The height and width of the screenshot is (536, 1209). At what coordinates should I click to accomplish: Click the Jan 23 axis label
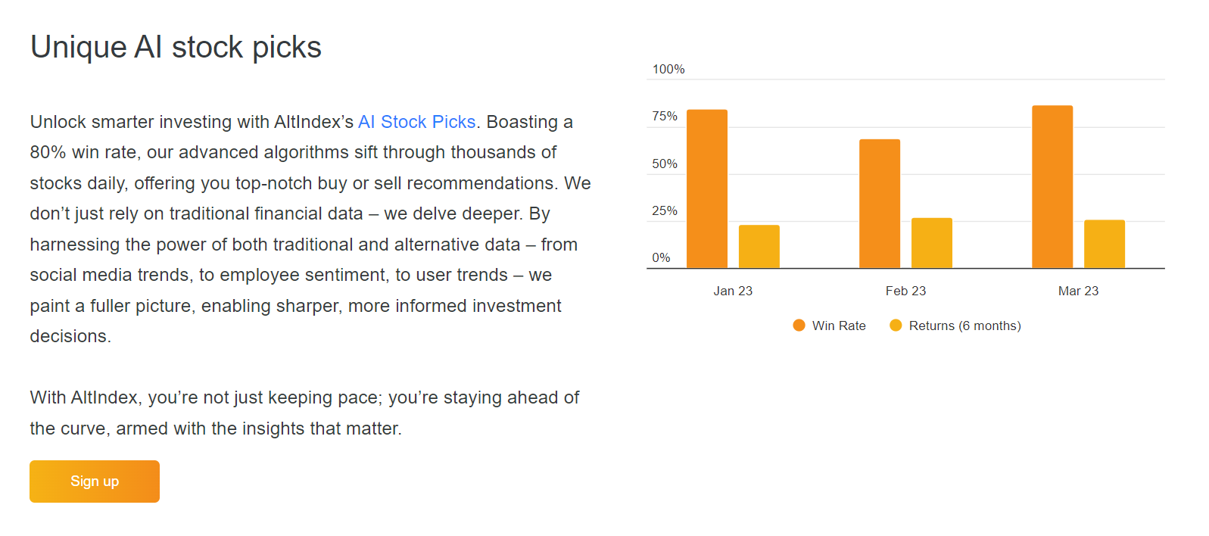[733, 291]
